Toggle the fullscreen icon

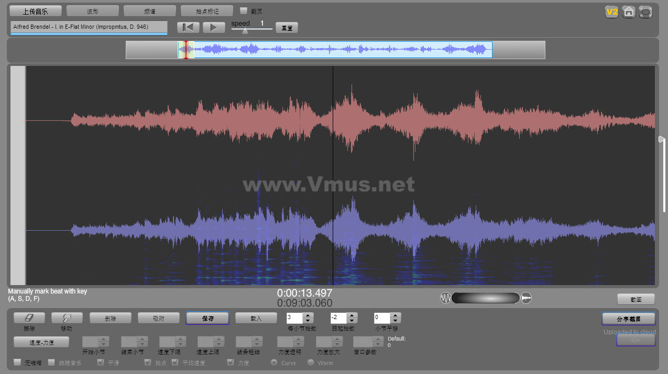pos(645,12)
